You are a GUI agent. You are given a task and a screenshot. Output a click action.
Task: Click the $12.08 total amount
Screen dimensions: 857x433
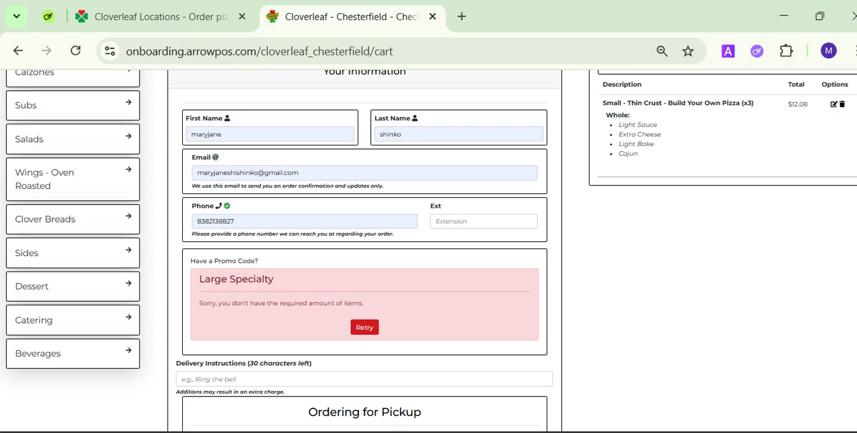(x=798, y=104)
